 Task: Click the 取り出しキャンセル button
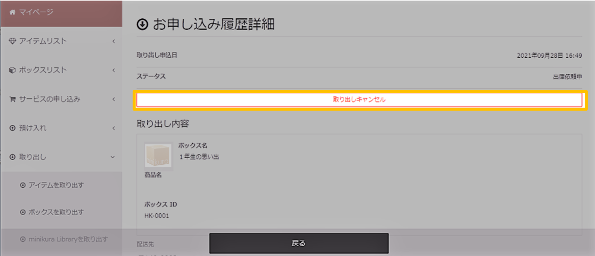pos(359,100)
